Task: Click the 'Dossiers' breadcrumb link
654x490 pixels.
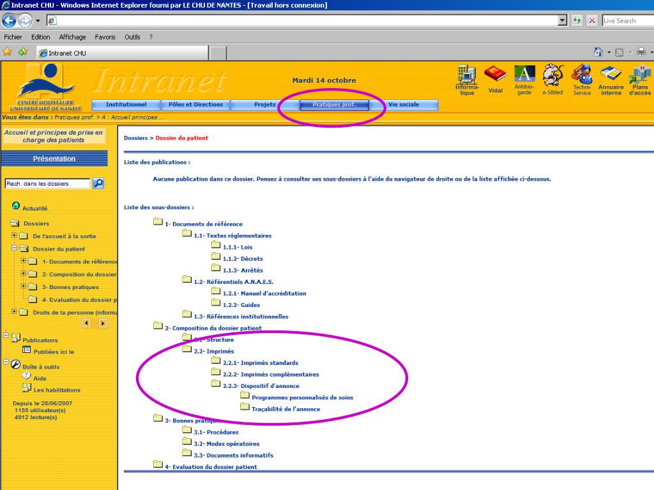Action: 135,138
